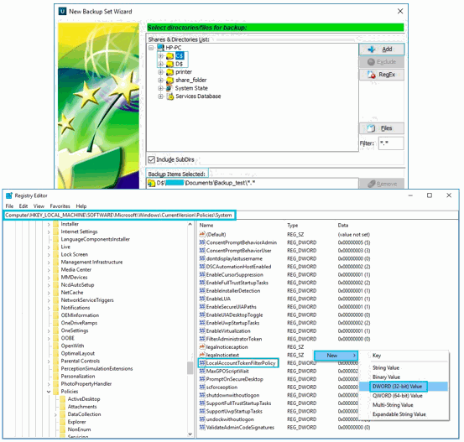Close the New Backup Set Wizard window
This screenshot has width=464, height=442.
(x=400, y=11)
